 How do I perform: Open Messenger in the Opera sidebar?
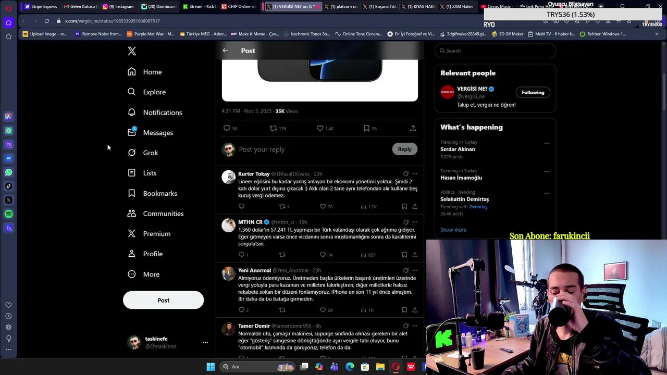[x=8, y=158]
